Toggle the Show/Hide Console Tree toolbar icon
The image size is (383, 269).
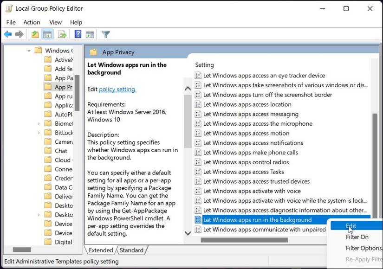point(47,34)
